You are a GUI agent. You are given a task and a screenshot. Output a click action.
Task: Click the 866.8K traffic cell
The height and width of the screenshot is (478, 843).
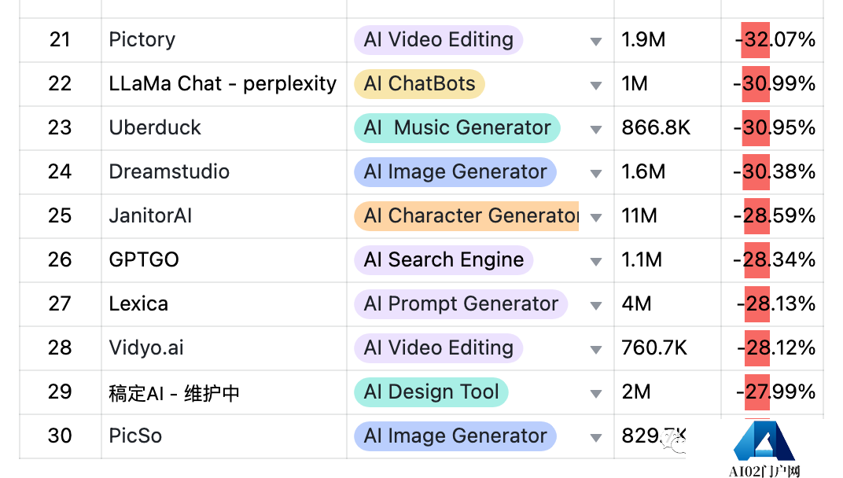click(668, 128)
